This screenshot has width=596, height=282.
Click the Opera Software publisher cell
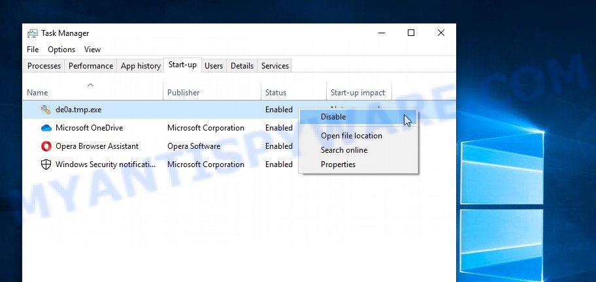tap(194, 146)
